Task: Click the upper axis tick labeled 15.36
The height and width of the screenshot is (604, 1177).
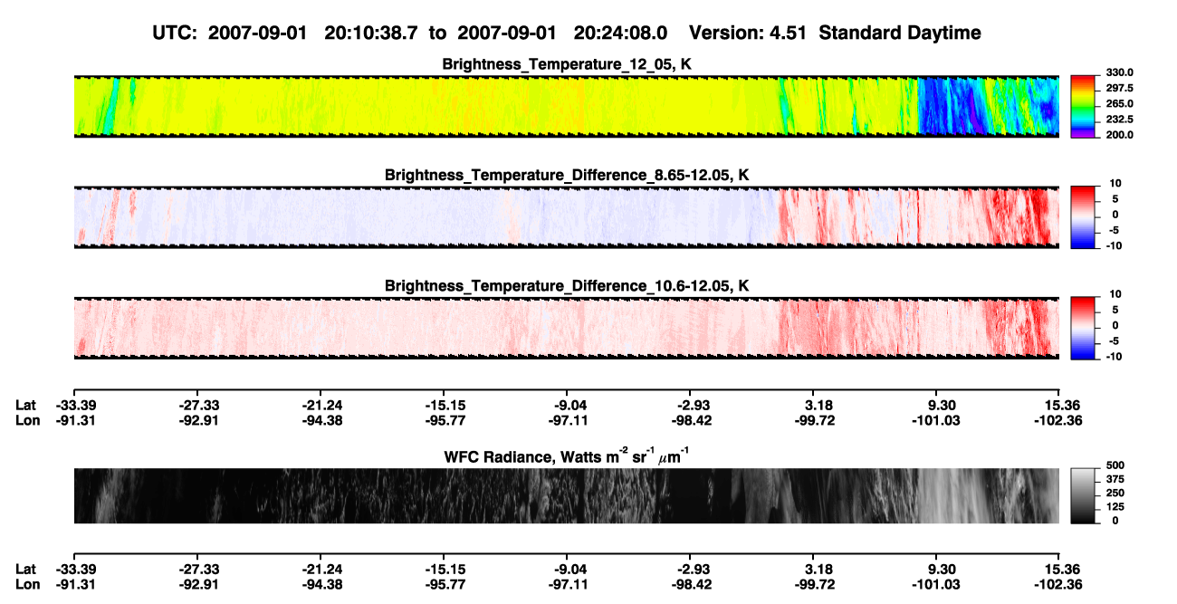Action: [1057, 405]
